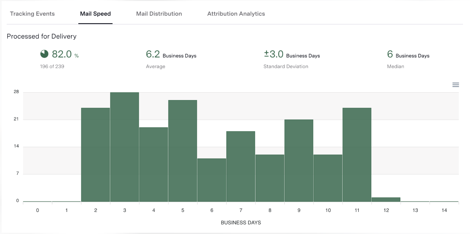The height and width of the screenshot is (234, 470).
Task: Select the 82.0 % delivered statistic
Action: pos(64,54)
